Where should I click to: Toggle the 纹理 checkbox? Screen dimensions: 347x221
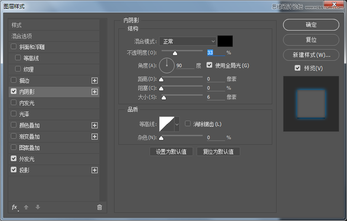[18, 69]
